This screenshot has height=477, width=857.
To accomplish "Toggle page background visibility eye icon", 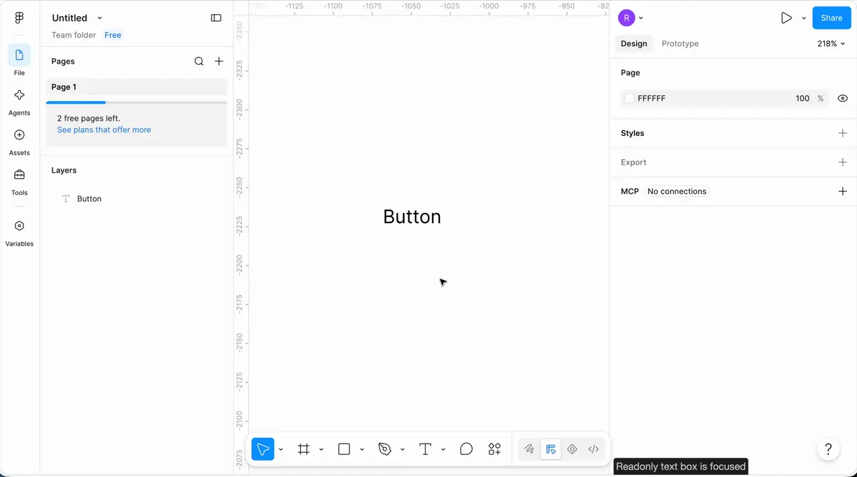I will tap(842, 98).
